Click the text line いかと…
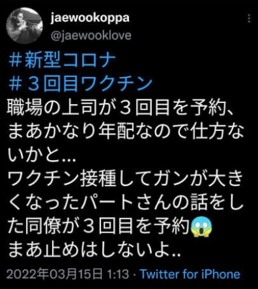The image size is (258, 289). click(42, 156)
